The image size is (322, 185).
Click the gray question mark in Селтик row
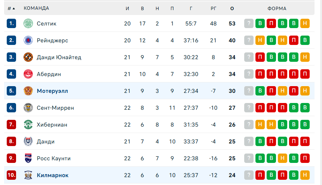(x=249, y=24)
